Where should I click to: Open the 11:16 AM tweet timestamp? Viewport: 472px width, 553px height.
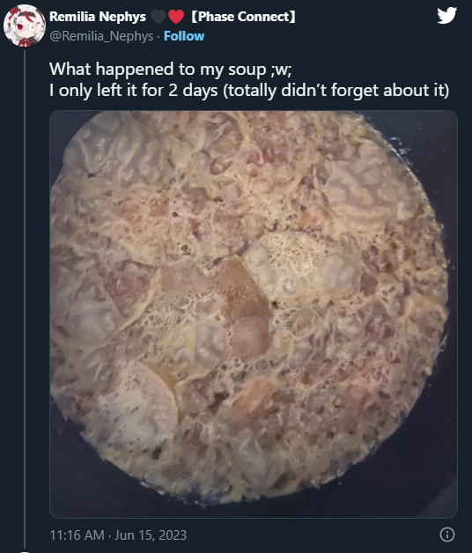click(77, 535)
